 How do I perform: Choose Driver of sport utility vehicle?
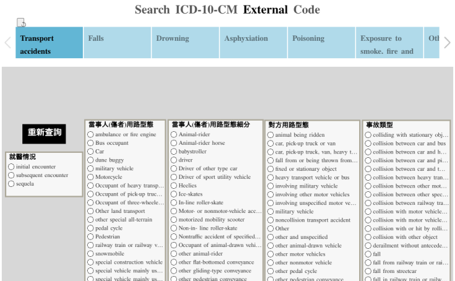[x=174, y=177]
